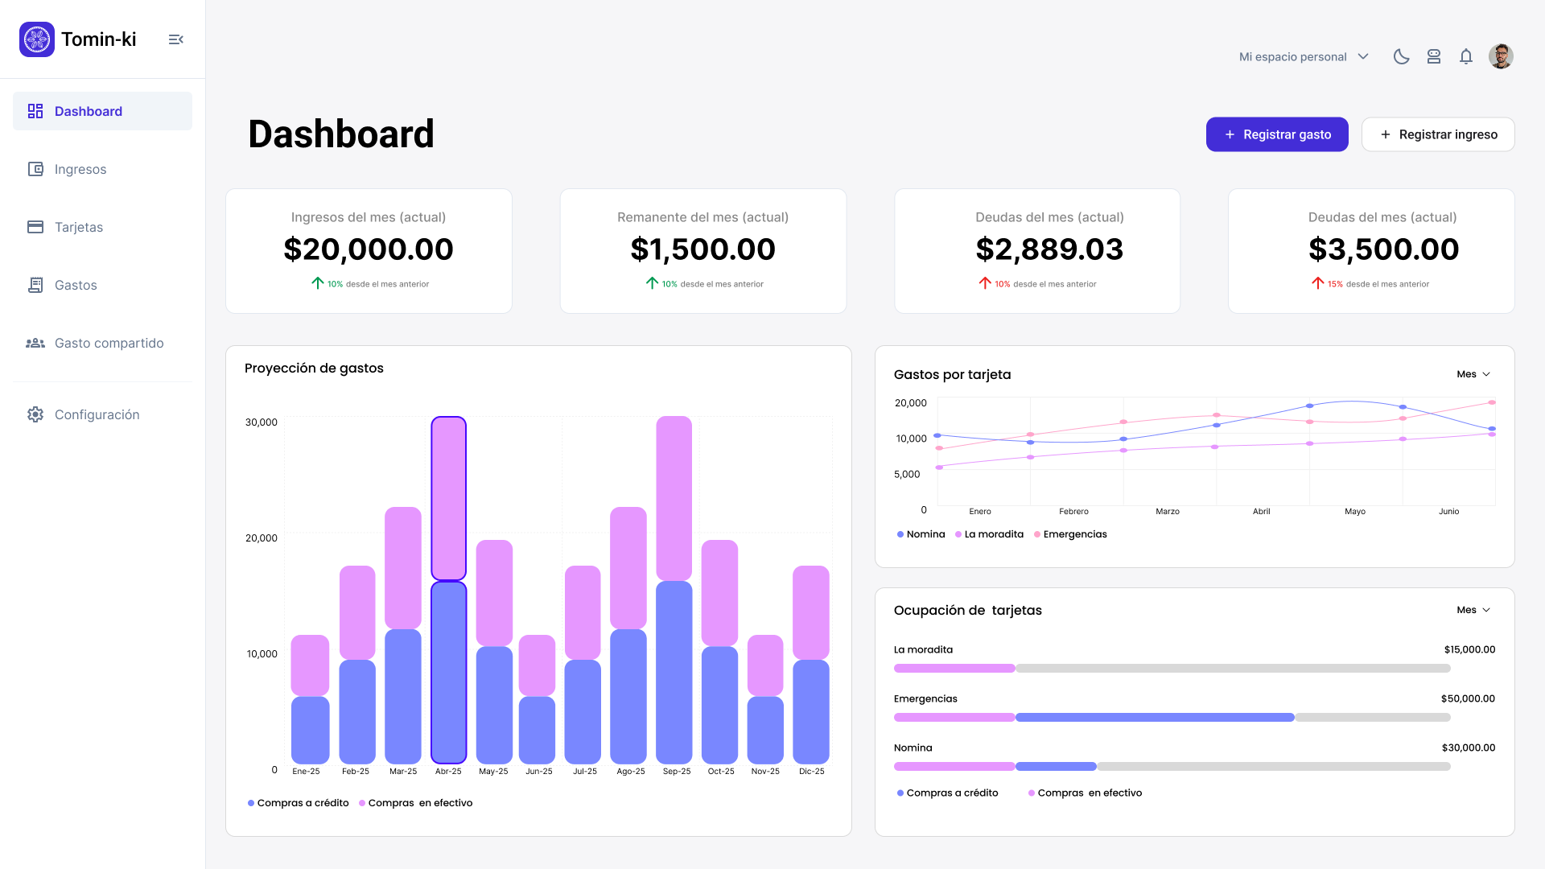Click the $30,000.00 Nomina limit
This screenshot has width=1545, height=869.
[1469, 748]
